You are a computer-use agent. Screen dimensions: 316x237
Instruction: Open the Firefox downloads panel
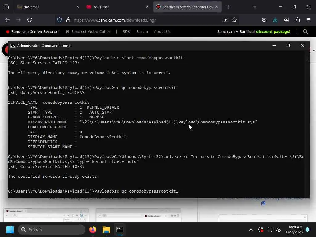[x=275, y=20]
